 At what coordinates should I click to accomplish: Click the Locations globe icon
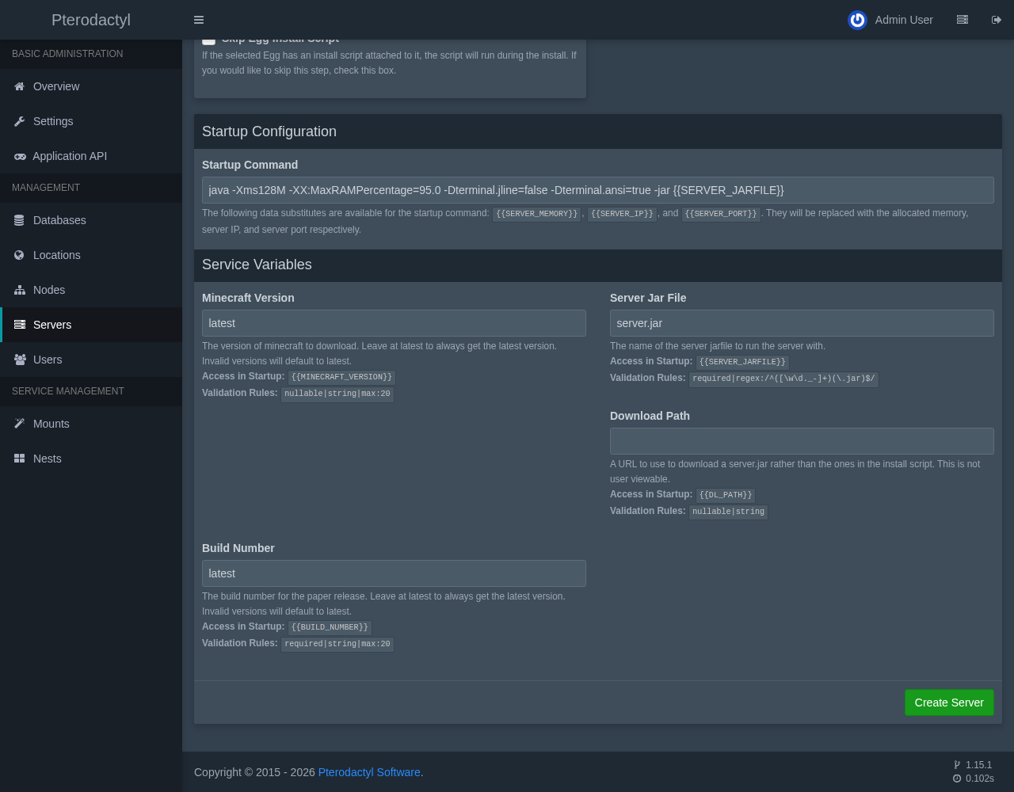pyautogui.click(x=20, y=255)
